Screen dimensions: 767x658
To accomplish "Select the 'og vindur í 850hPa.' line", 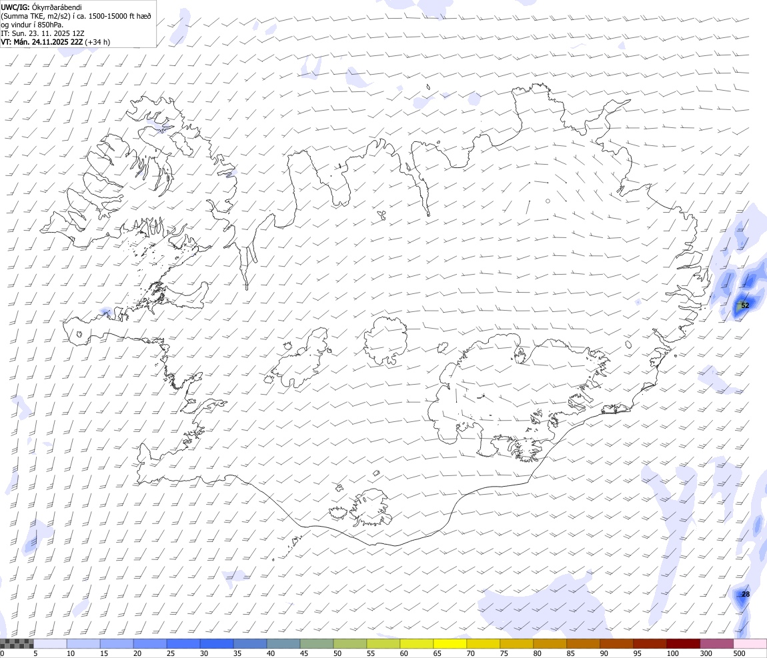I will pos(32,25).
